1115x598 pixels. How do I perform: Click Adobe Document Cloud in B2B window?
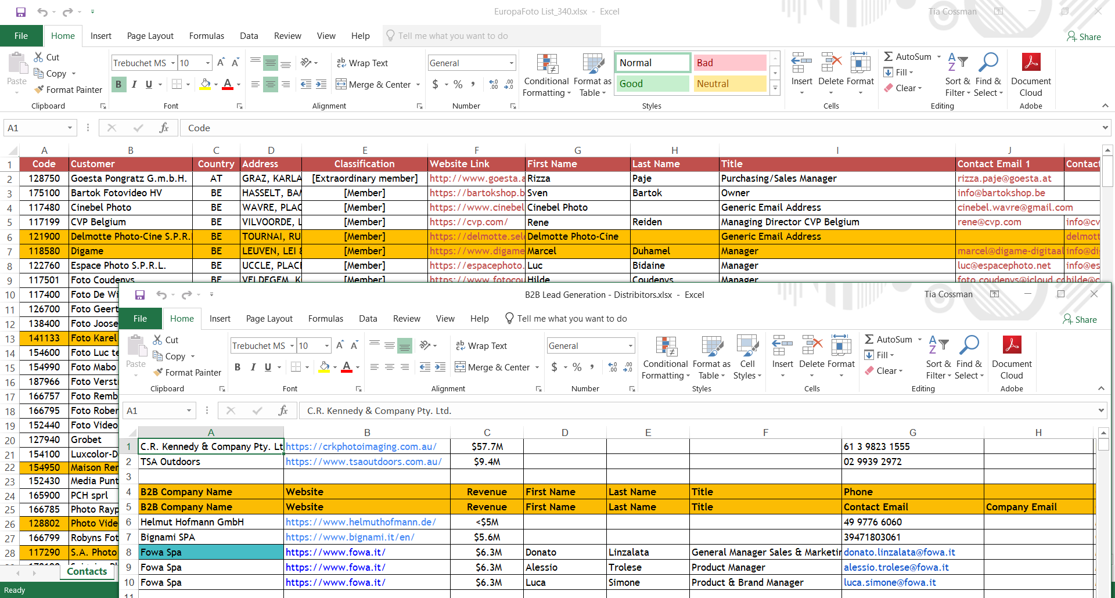pos(1012,357)
